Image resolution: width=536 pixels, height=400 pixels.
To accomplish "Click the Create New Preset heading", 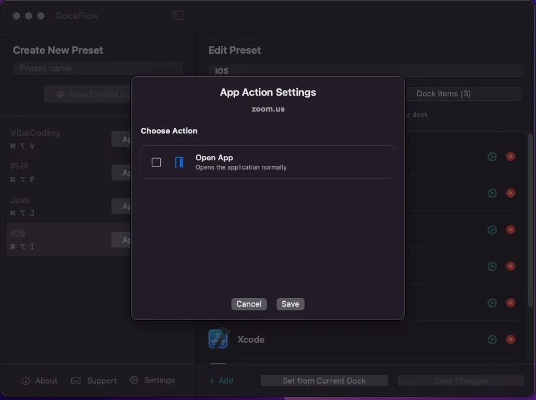I will [x=58, y=50].
